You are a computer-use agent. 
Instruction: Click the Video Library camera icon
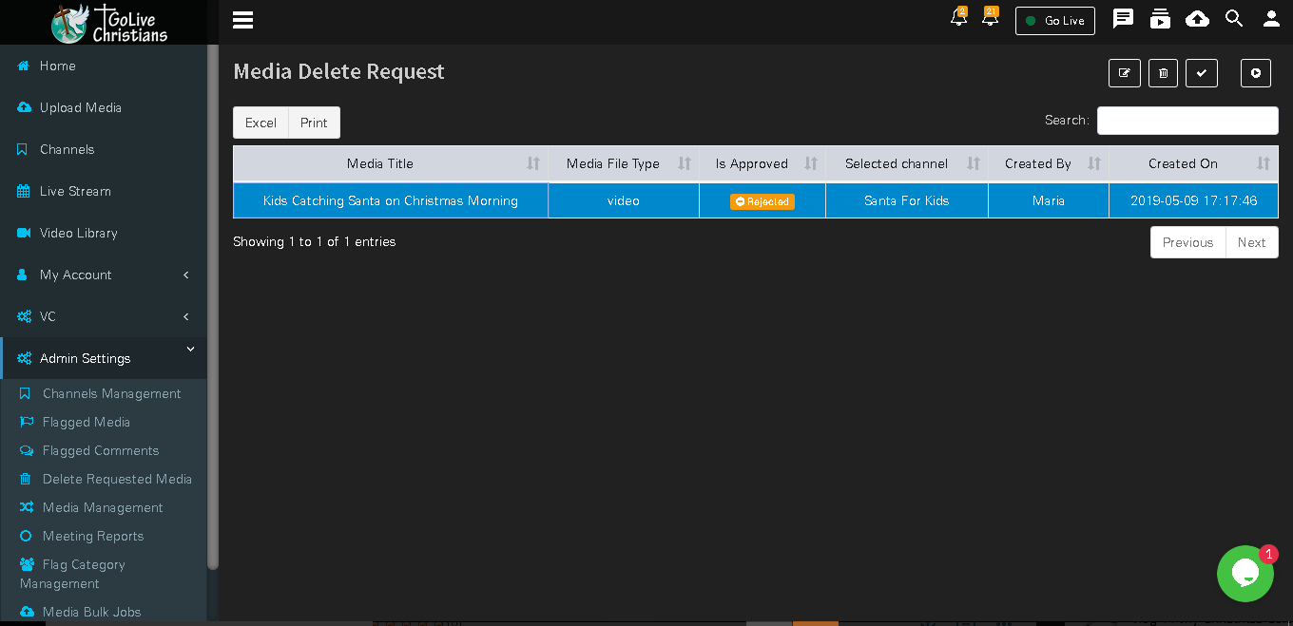(24, 233)
